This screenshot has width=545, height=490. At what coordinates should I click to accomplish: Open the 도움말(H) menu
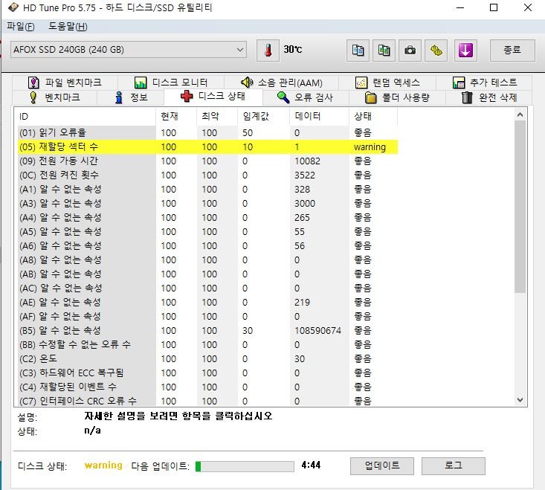point(68,27)
